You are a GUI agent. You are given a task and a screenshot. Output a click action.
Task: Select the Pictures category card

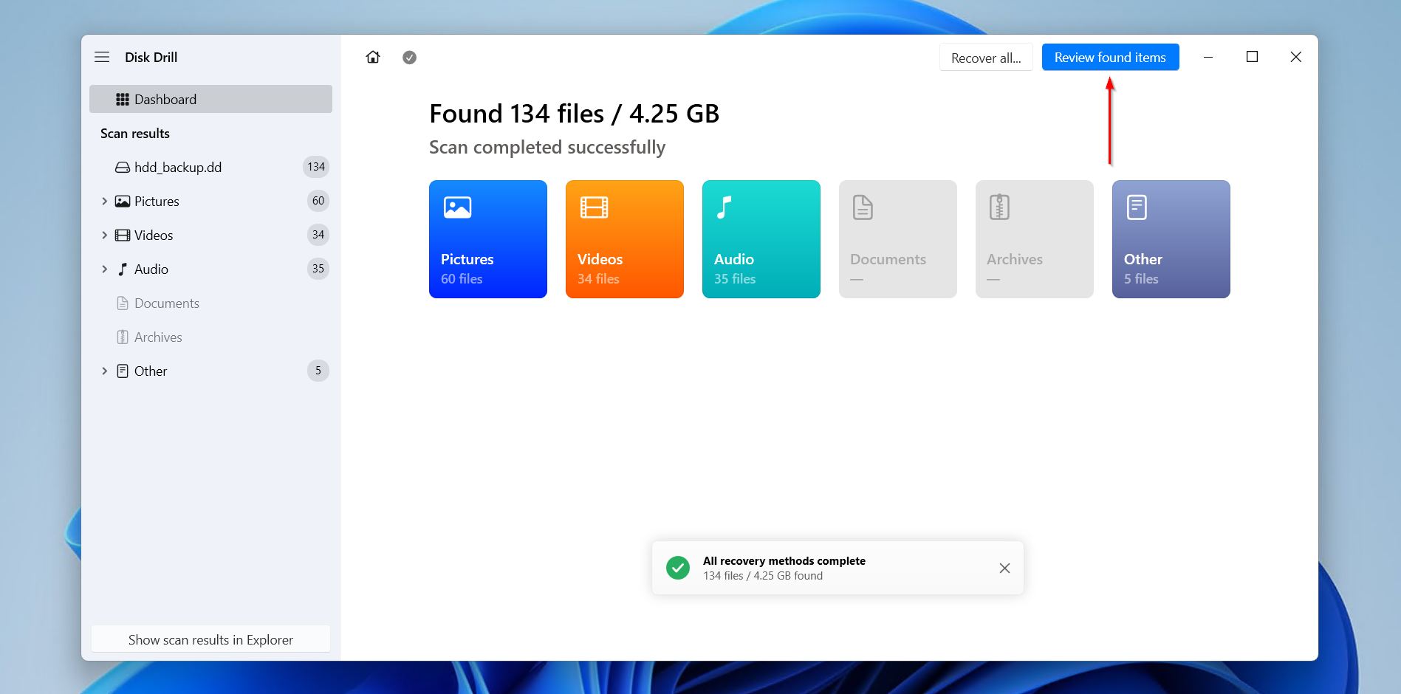tap(487, 239)
